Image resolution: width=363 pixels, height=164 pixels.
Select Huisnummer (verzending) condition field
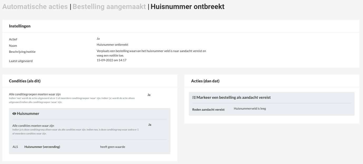pyautogui.click(x=42, y=147)
